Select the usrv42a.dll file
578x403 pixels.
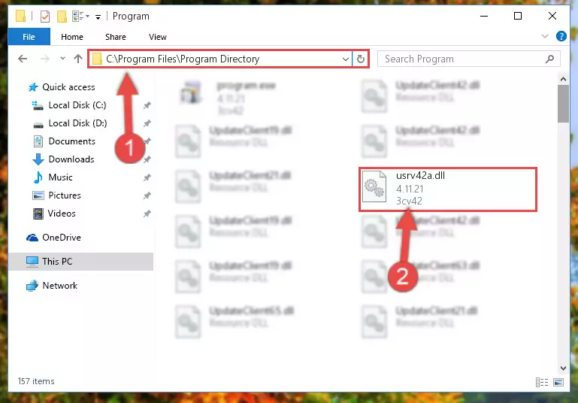[448, 189]
